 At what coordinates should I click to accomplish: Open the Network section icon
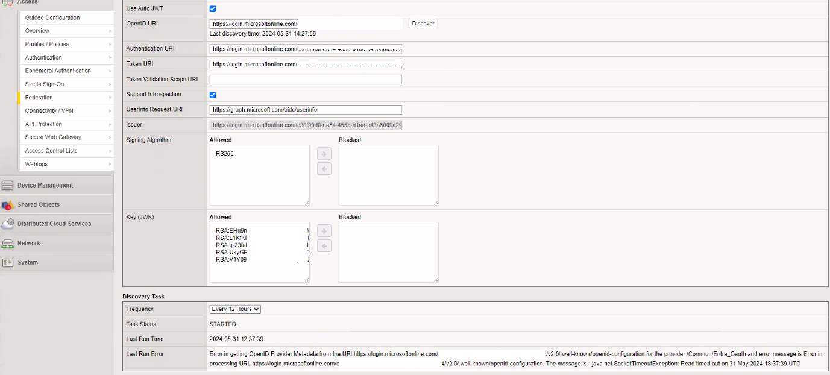pos(8,244)
